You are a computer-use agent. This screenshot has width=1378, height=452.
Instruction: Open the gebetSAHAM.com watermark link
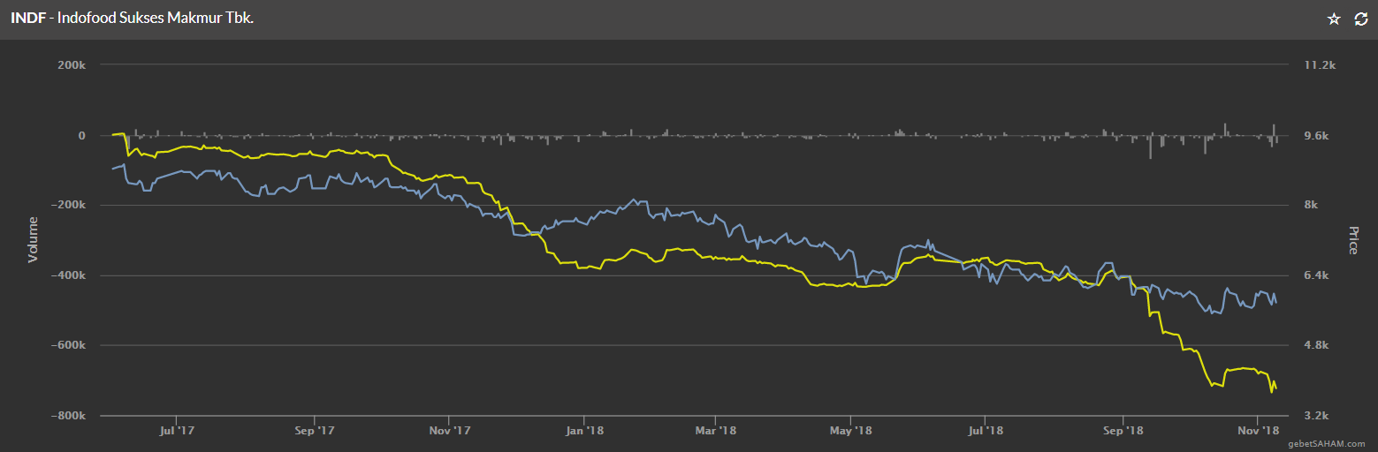coord(1326,443)
